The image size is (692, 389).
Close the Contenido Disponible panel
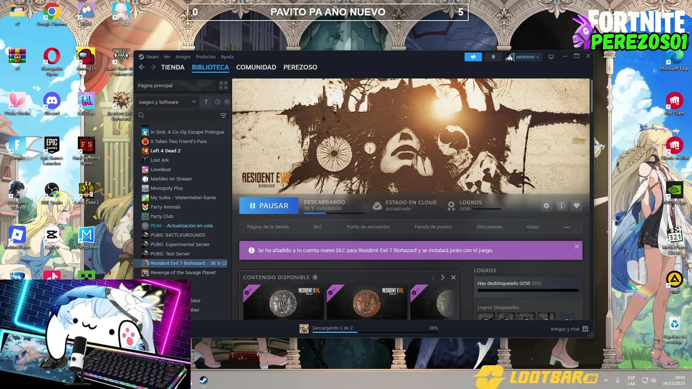click(x=453, y=277)
